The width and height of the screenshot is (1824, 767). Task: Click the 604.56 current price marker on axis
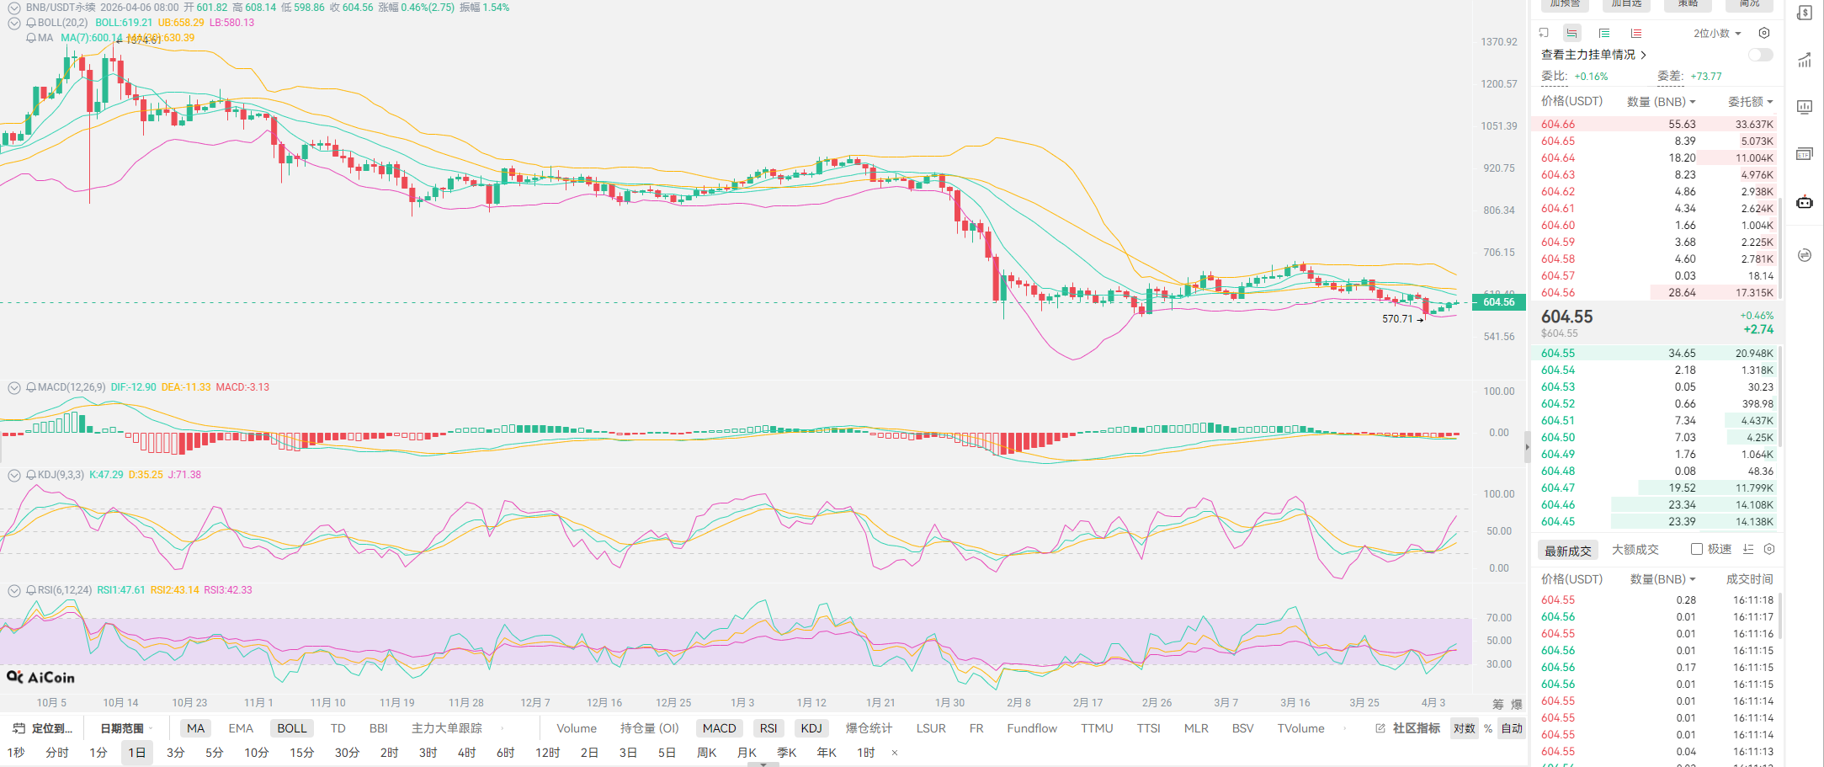[1498, 302]
